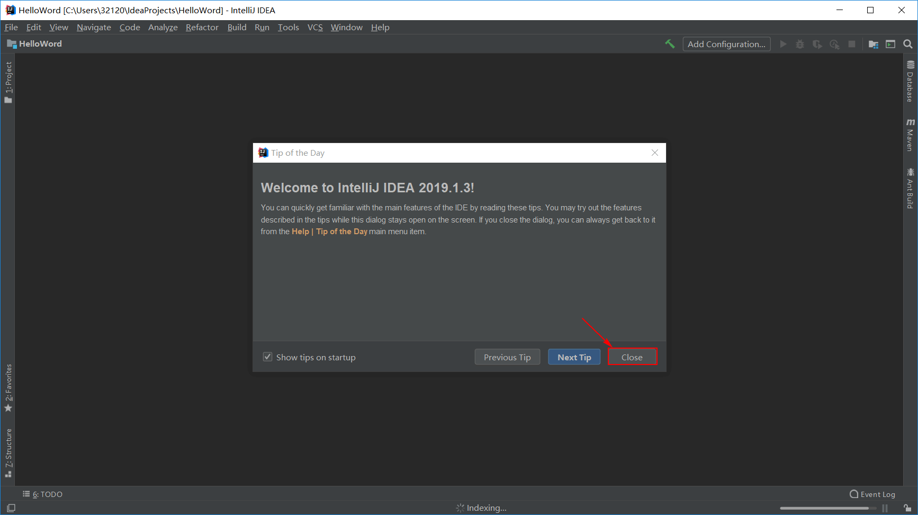Open the Navigate menu
This screenshot has width=918, height=515.
coord(94,28)
